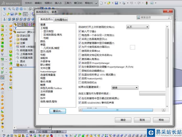Click the Zoom to fit magnifier icon
The width and height of the screenshot is (182, 137).
[x=9, y=9]
